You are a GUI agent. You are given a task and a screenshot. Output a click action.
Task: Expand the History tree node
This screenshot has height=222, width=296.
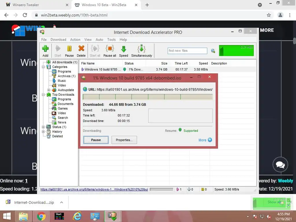[43, 132]
